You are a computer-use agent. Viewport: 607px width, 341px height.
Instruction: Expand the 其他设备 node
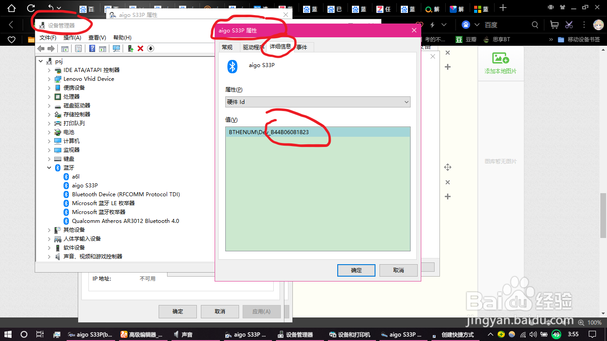pyautogui.click(x=49, y=230)
